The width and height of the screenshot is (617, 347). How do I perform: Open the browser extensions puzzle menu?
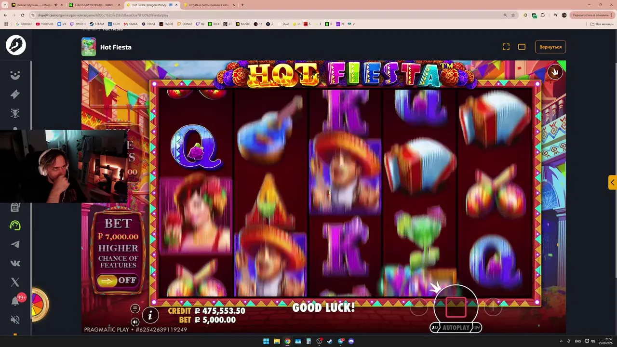pyautogui.click(x=544, y=15)
